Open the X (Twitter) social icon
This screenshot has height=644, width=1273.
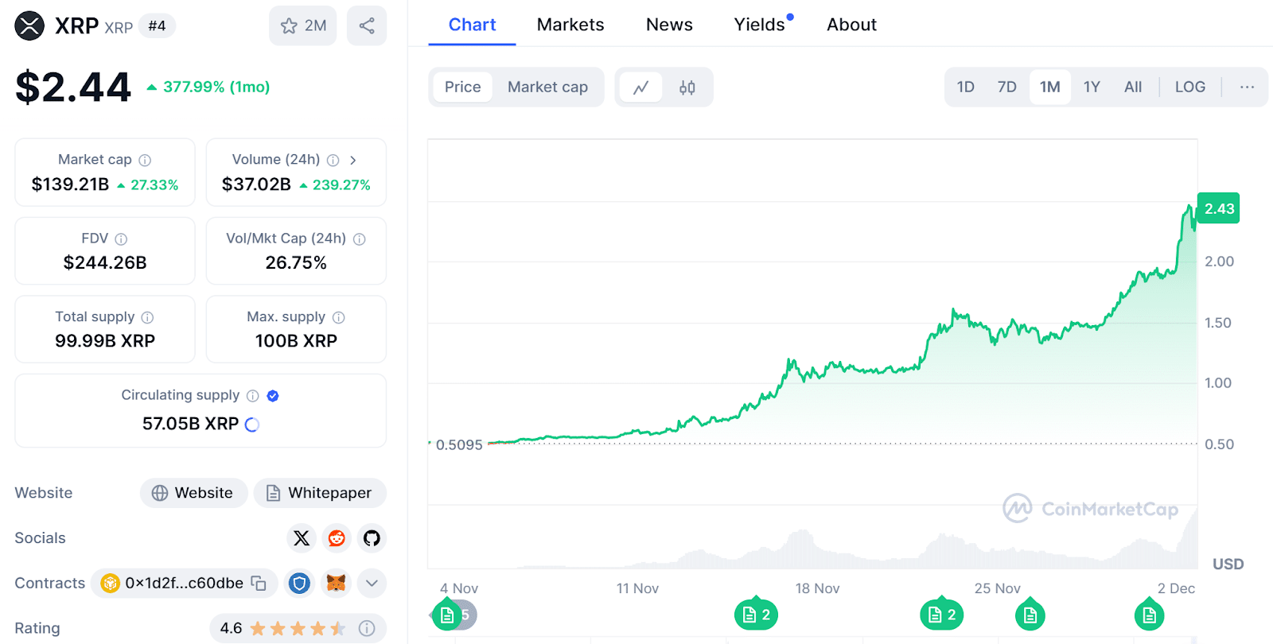tap(302, 538)
